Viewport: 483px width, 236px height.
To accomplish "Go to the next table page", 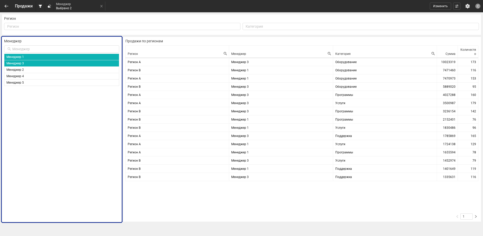I will click(476, 217).
